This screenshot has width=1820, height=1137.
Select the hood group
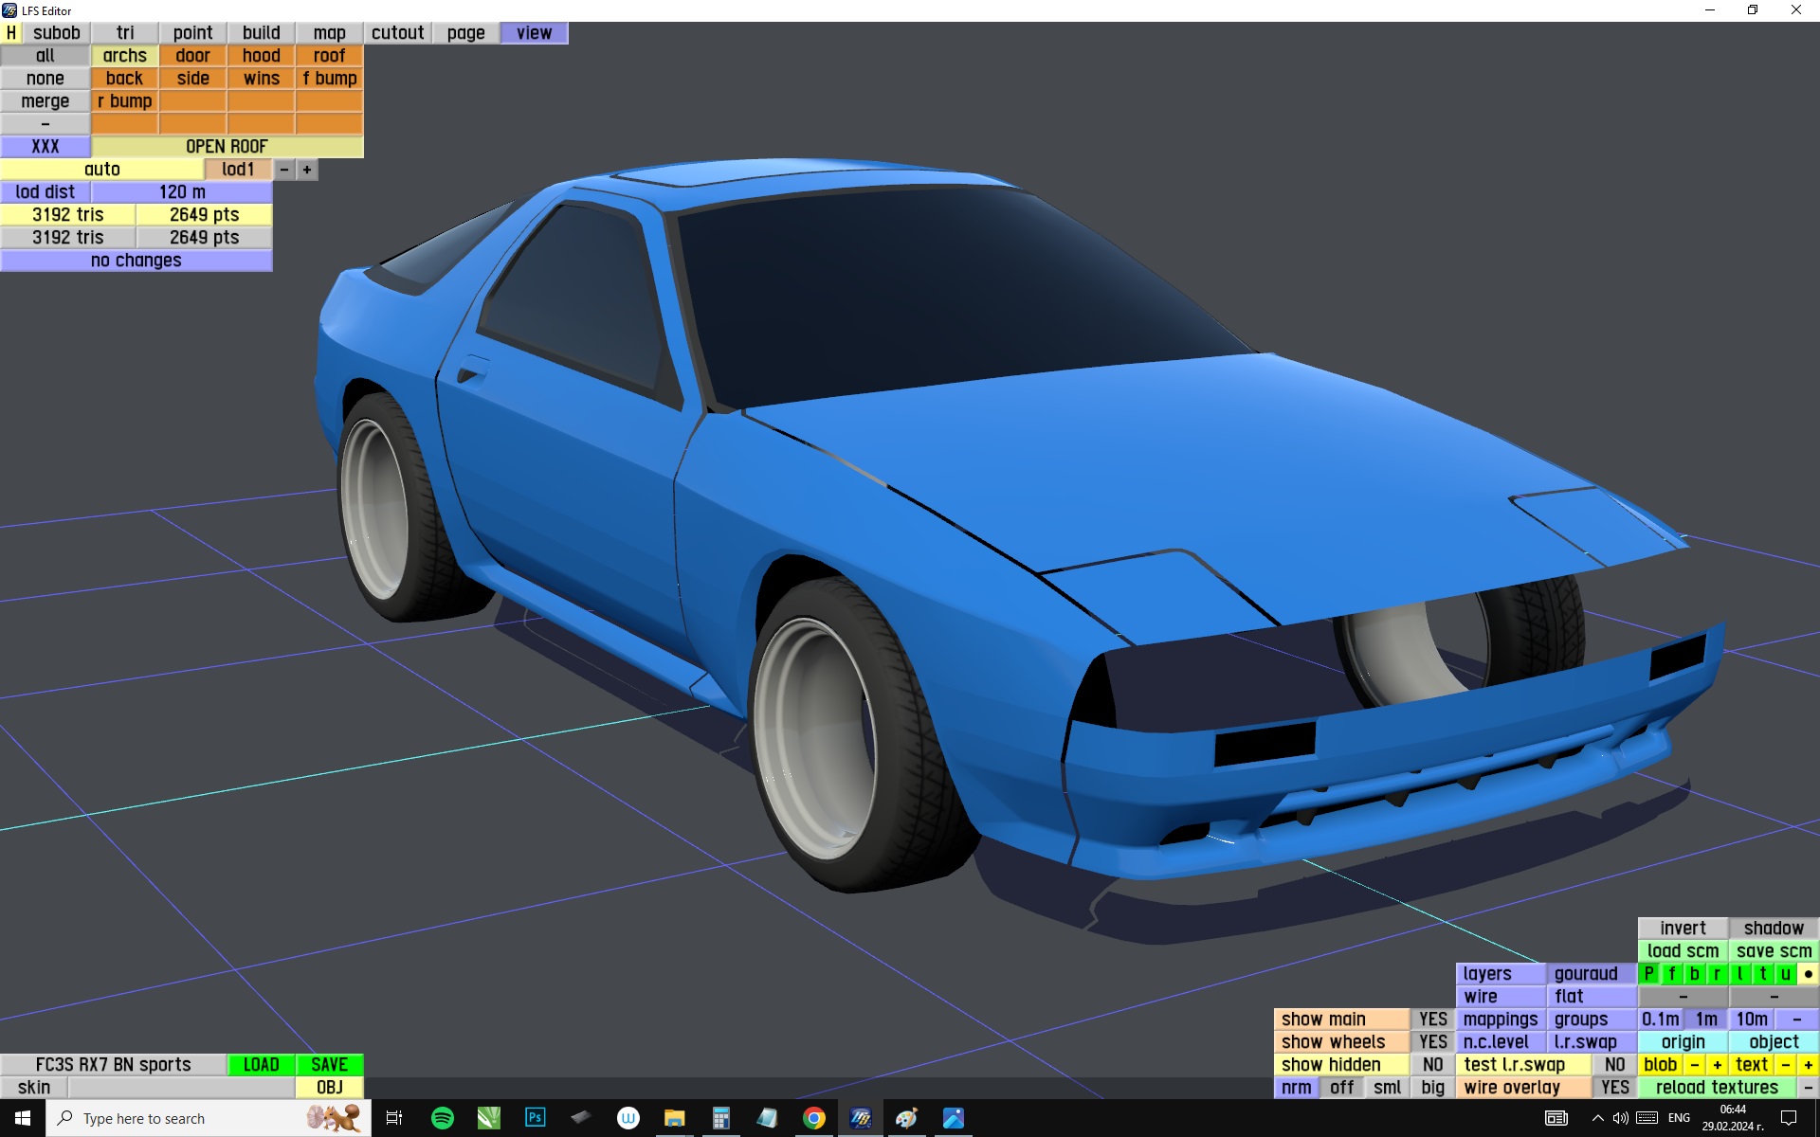pyautogui.click(x=261, y=55)
